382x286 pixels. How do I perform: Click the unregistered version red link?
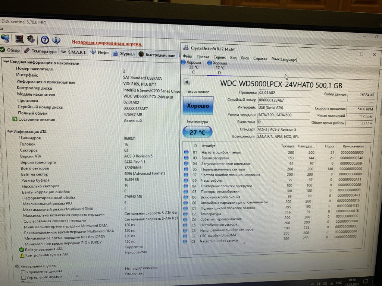pos(107,43)
